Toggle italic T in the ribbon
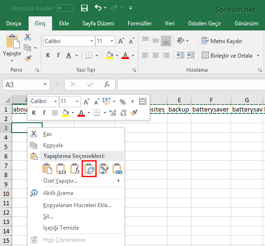Image resolution: width=265 pixels, height=246 pixels. [x=58, y=55]
